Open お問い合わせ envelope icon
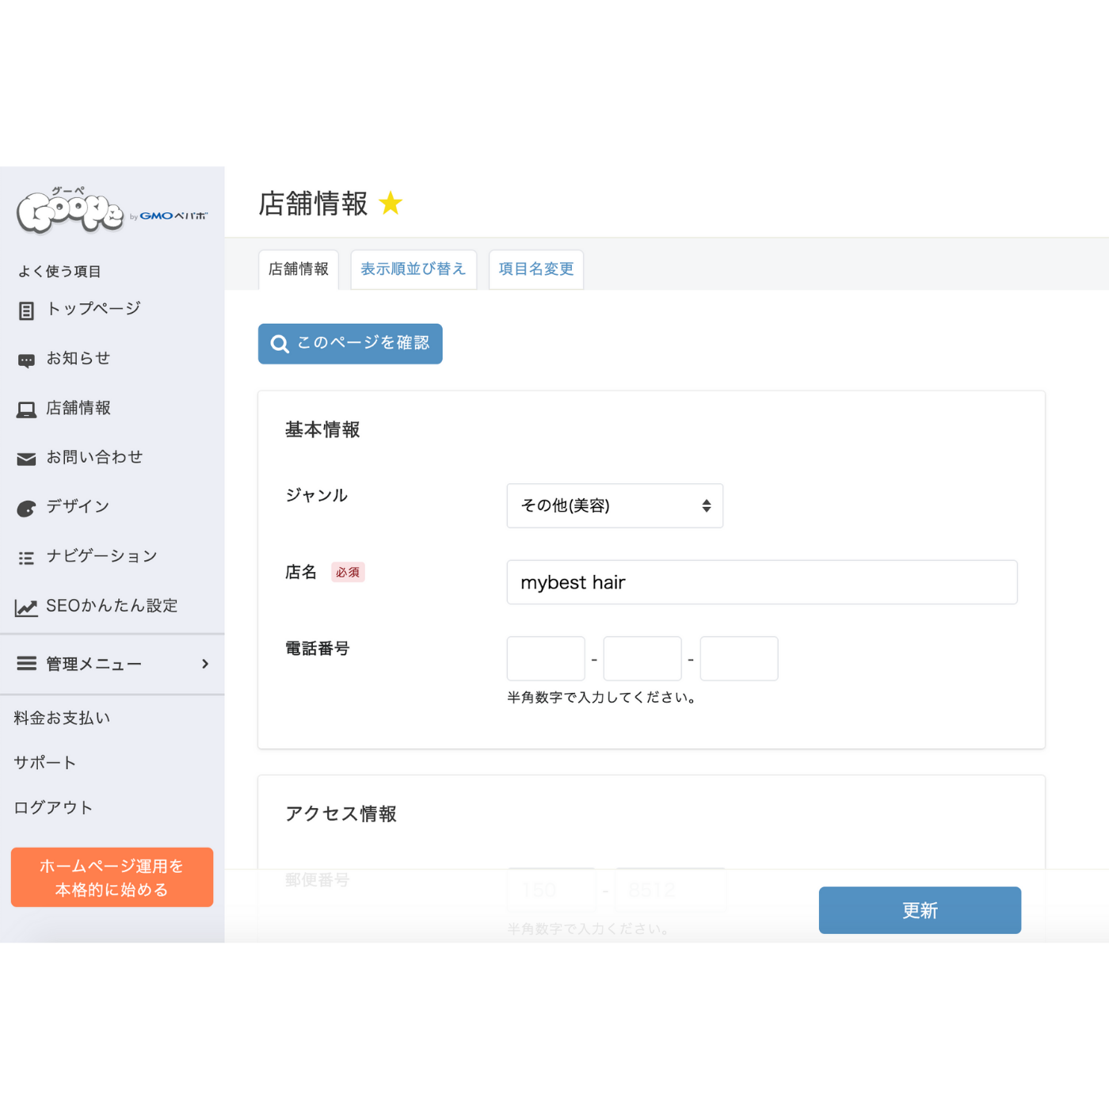Viewport: 1109px width, 1109px height. pos(26,459)
